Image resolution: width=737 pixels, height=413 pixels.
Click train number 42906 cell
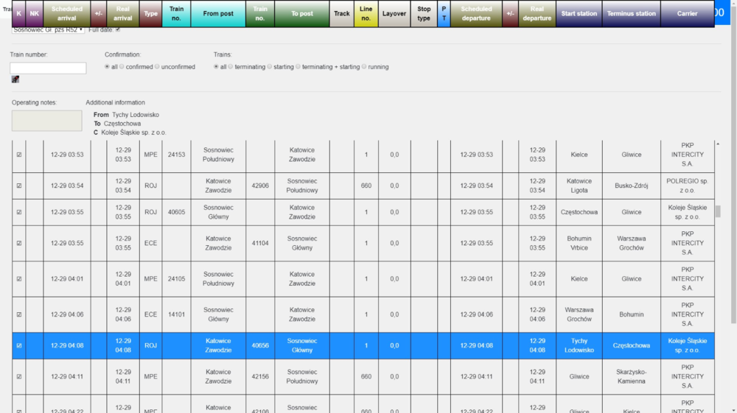point(260,186)
